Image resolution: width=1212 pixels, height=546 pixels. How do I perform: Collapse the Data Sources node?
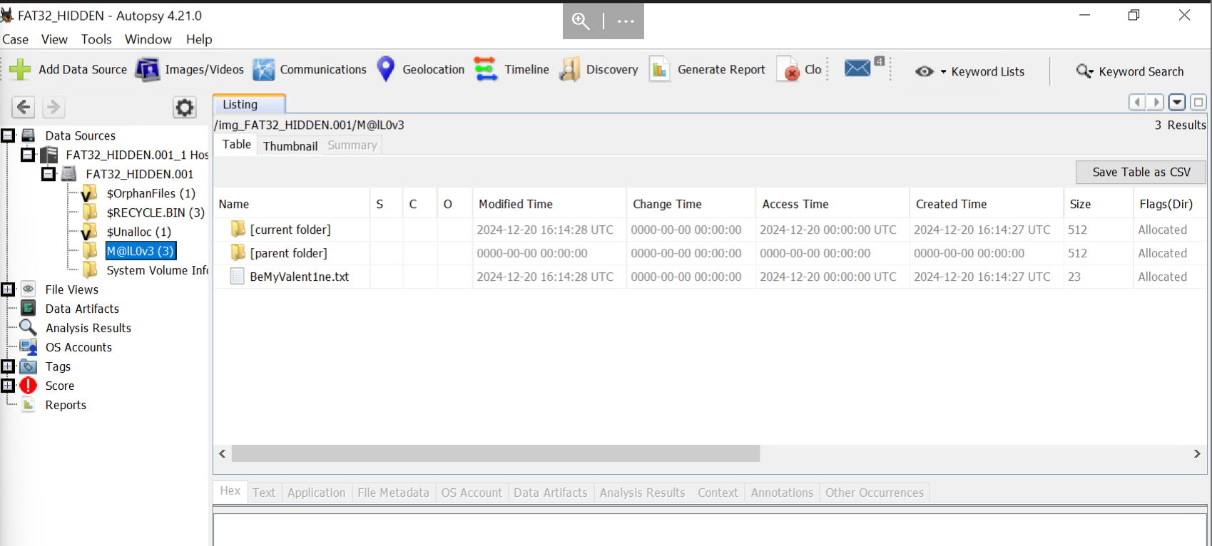[x=8, y=135]
